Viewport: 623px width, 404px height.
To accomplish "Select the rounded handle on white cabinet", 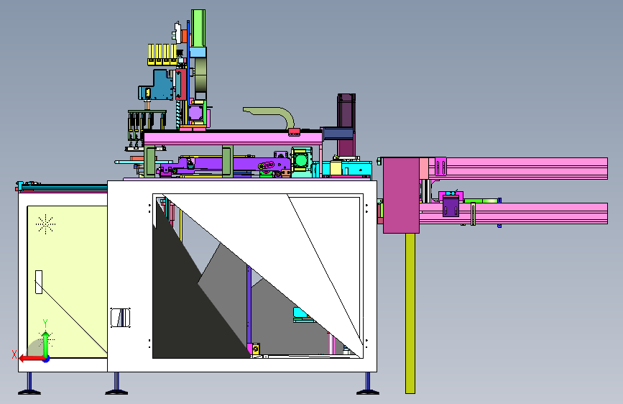I will click(121, 317).
